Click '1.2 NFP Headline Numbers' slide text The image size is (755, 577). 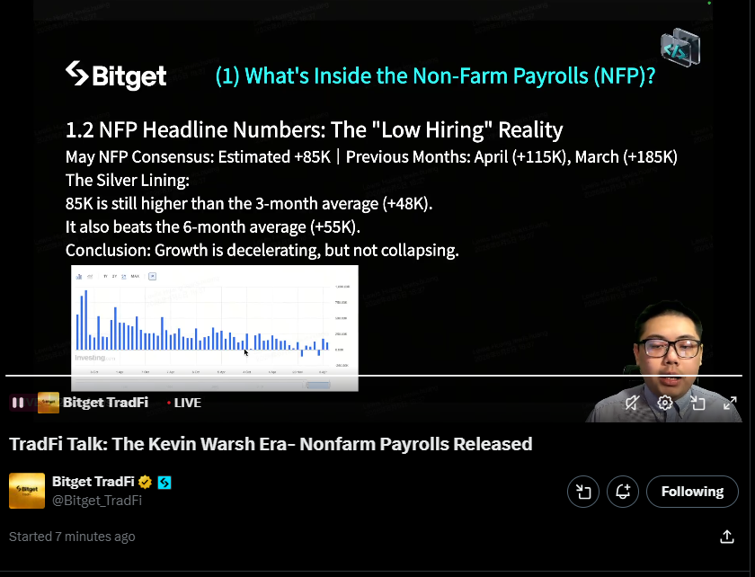click(x=314, y=130)
